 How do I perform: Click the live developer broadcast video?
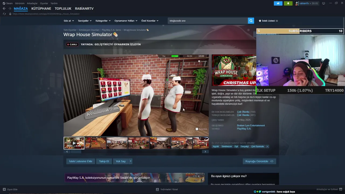pos(136,95)
